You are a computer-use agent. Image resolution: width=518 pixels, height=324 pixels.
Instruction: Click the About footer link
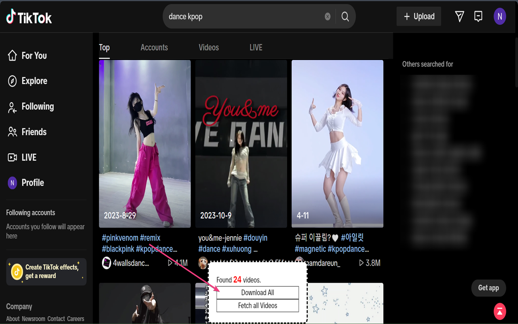click(x=13, y=319)
